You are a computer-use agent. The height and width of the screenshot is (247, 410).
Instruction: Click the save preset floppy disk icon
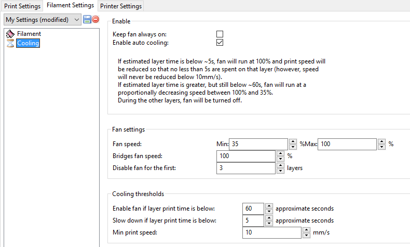[x=87, y=20]
